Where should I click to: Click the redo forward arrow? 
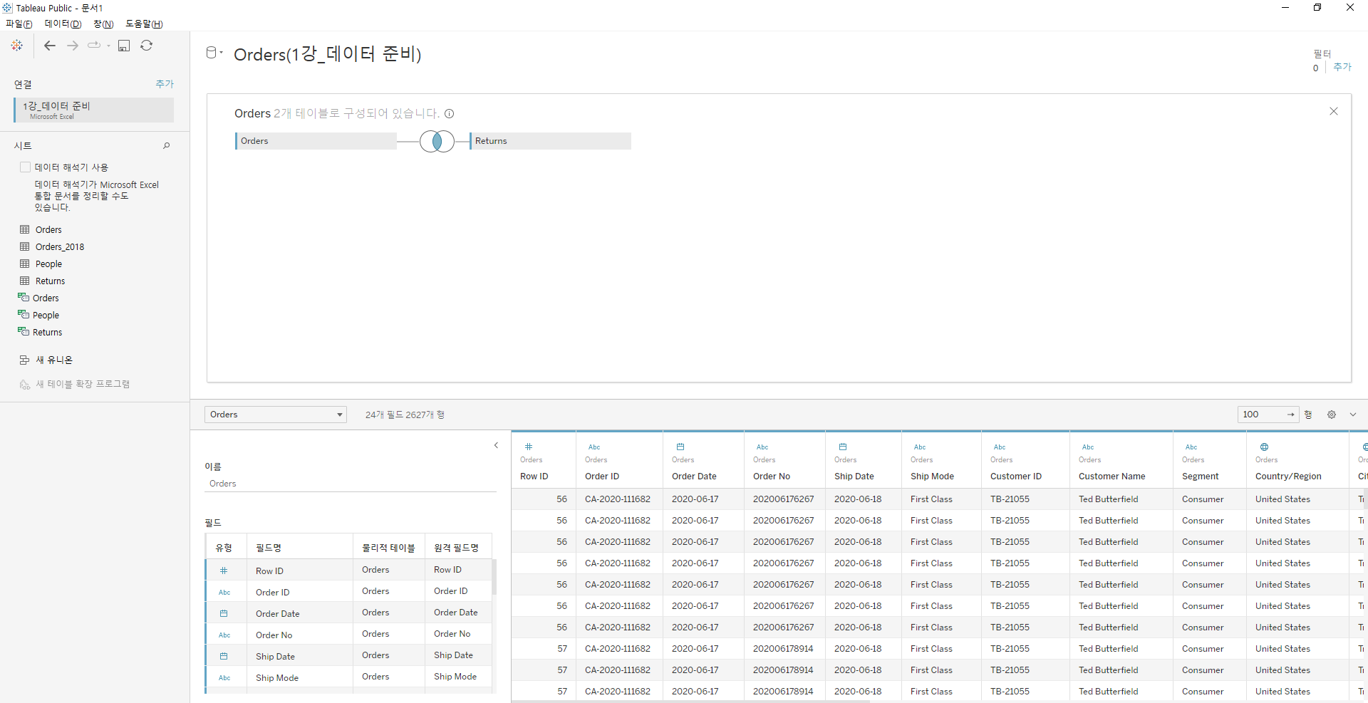(73, 46)
